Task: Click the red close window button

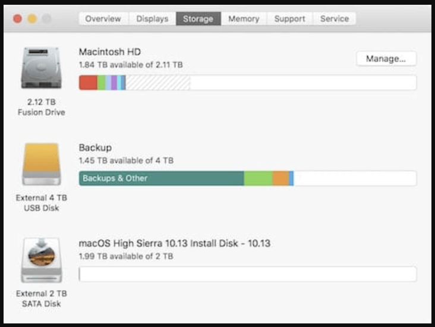Action: 18,19
